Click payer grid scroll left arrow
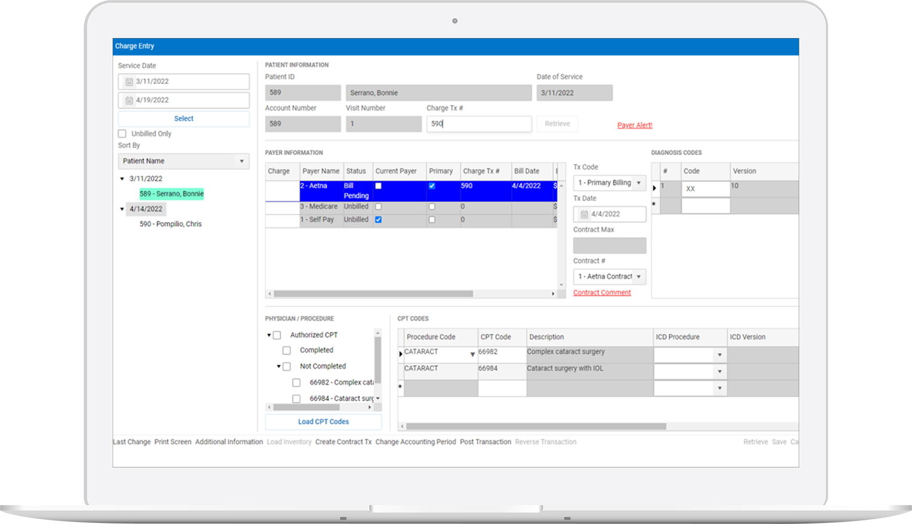Image resolution: width=912 pixels, height=524 pixels. click(x=270, y=294)
